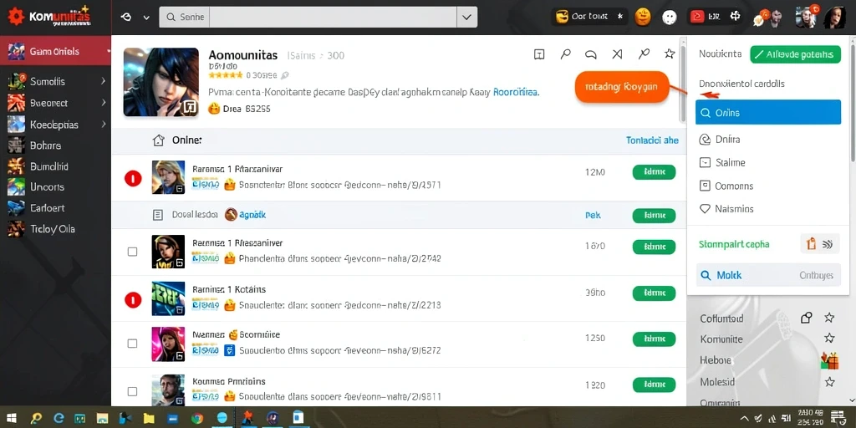Open the search bar dropdown arrow

pyautogui.click(x=466, y=17)
